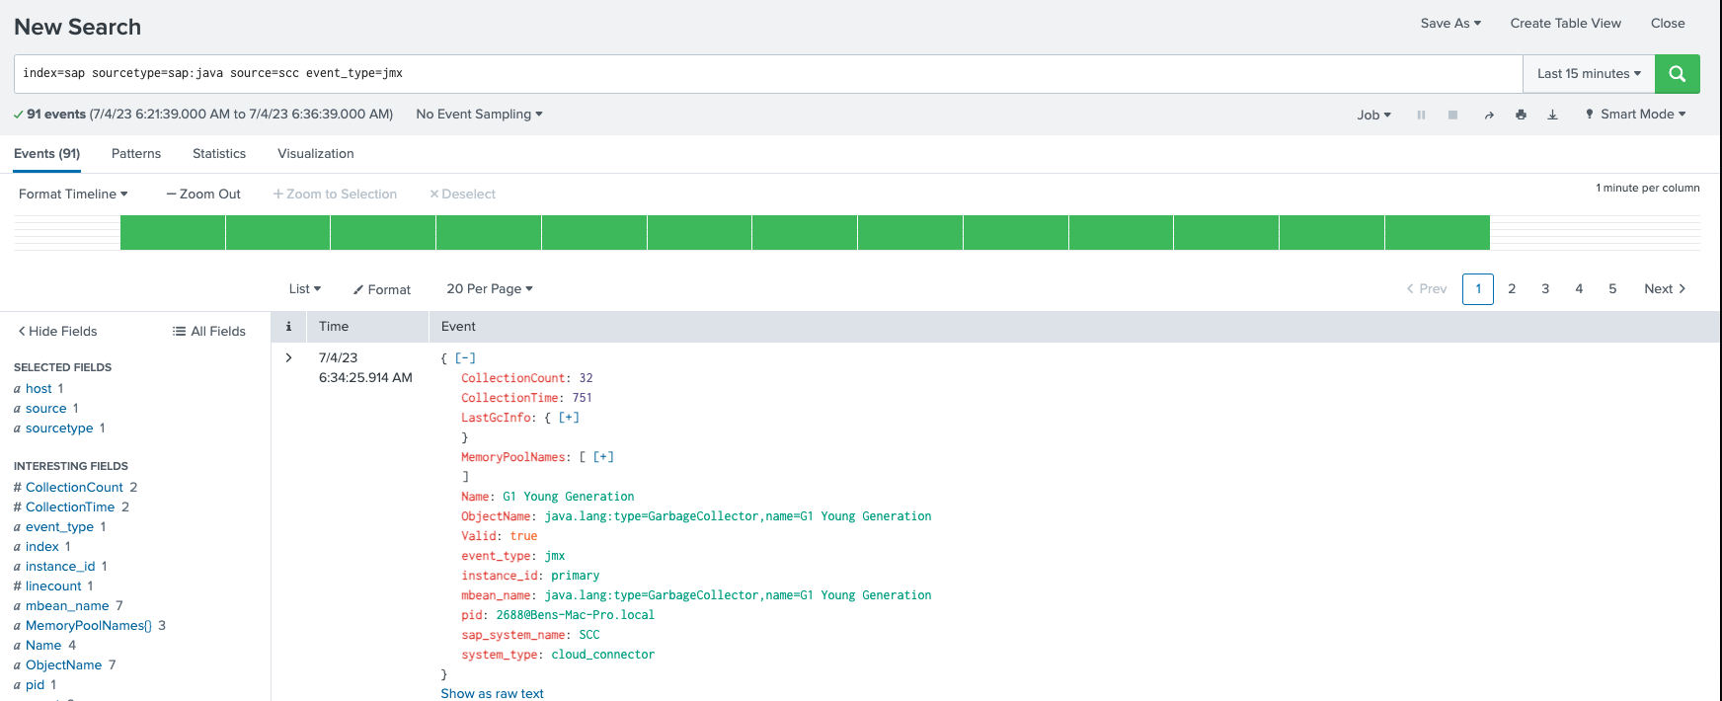Click in the search query input field
This screenshot has height=701, width=1722.
point(760,73)
